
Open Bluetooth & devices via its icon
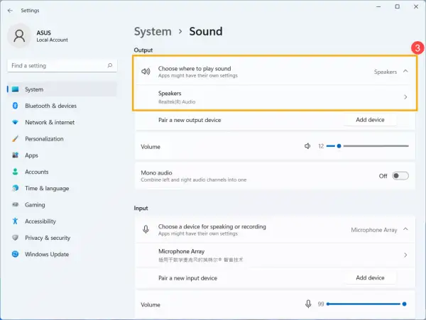[15, 106]
